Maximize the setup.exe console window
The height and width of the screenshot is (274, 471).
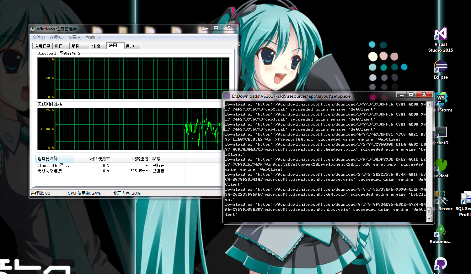[x=411, y=95]
